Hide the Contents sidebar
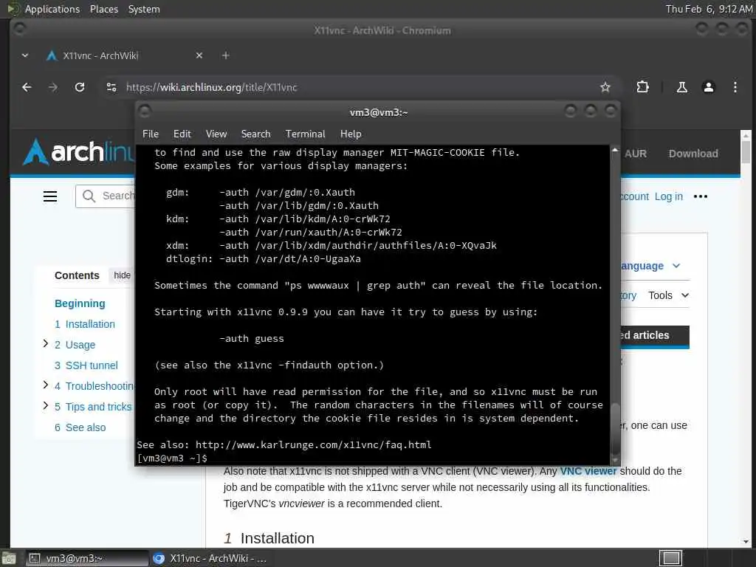The image size is (756, 567). coord(122,275)
